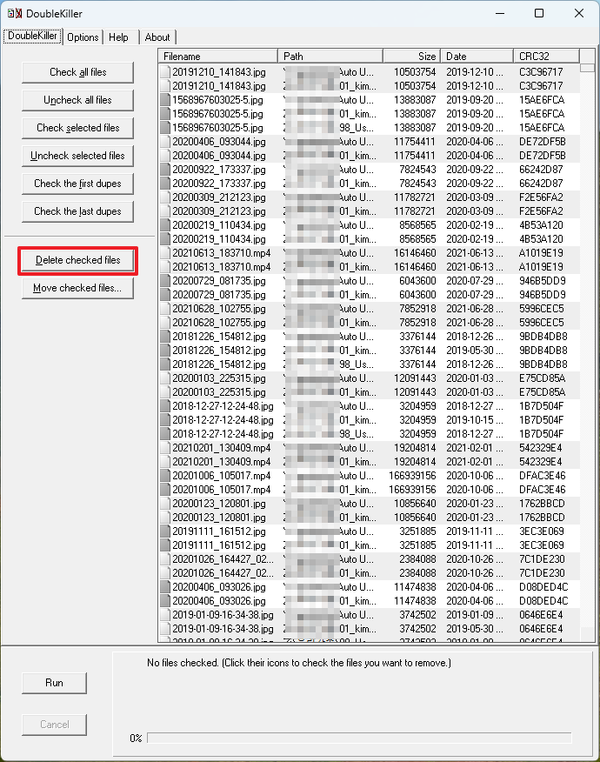
Task: Check the 1568967603025-5.jpg file in Auto U... path
Action: click(165, 100)
